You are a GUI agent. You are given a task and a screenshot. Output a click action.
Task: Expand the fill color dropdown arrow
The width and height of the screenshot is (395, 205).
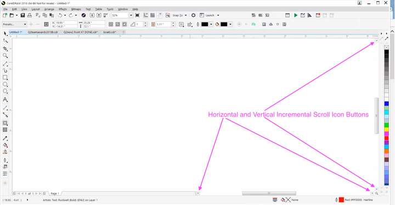[x=230, y=25]
